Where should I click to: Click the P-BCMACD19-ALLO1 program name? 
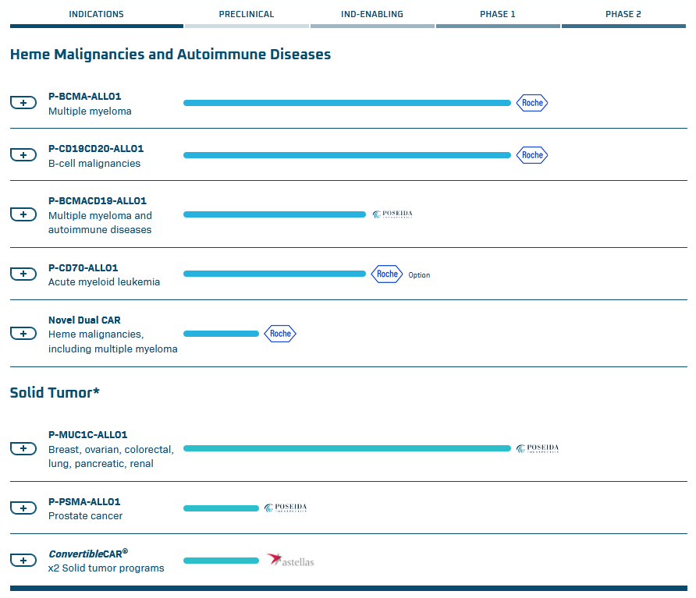98,201
